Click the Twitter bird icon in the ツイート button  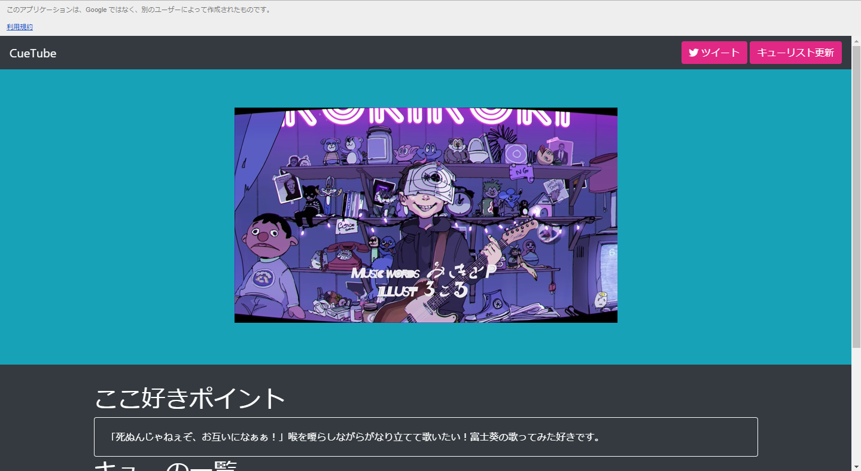[x=693, y=53]
